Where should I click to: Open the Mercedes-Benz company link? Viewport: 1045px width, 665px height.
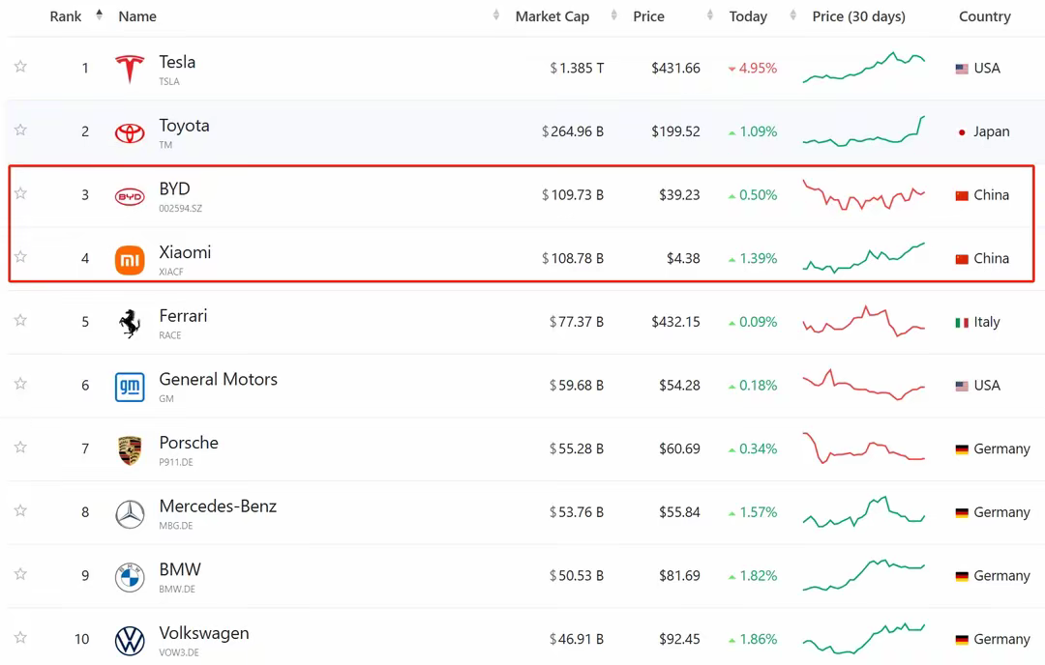click(x=218, y=506)
